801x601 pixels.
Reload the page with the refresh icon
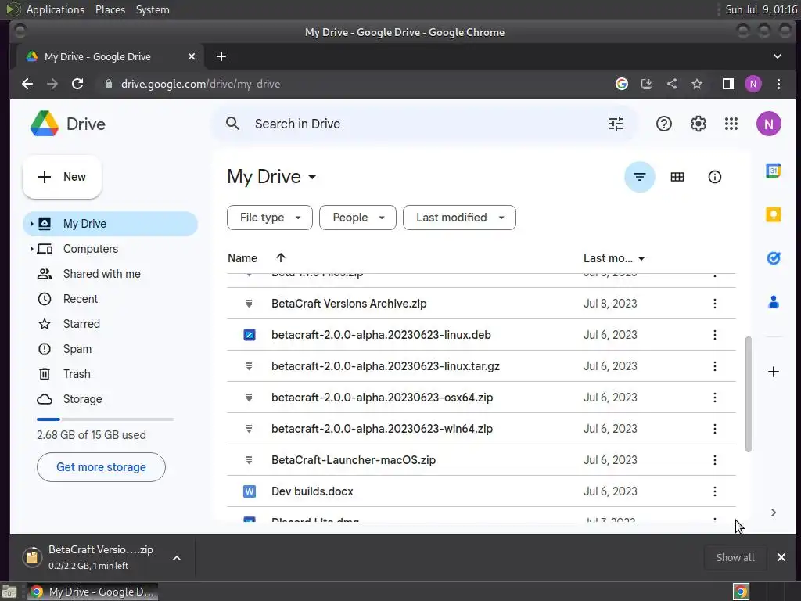click(x=77, y=84)
